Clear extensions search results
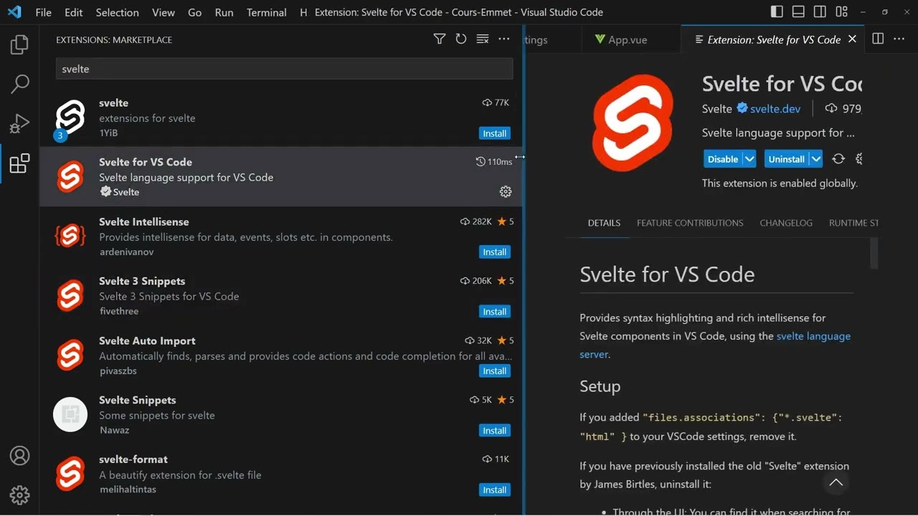 coord(483,39)
